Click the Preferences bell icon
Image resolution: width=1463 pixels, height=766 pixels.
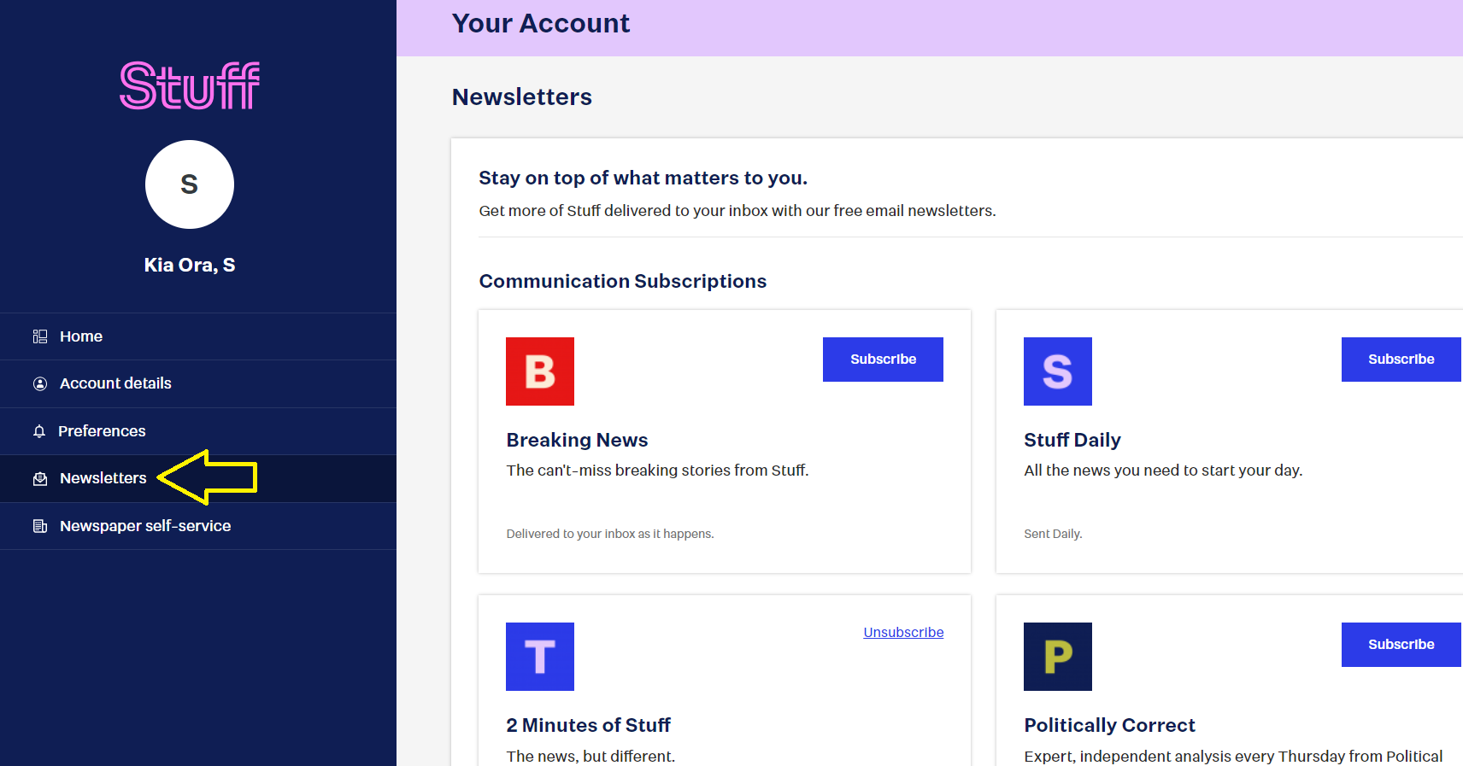39,431
